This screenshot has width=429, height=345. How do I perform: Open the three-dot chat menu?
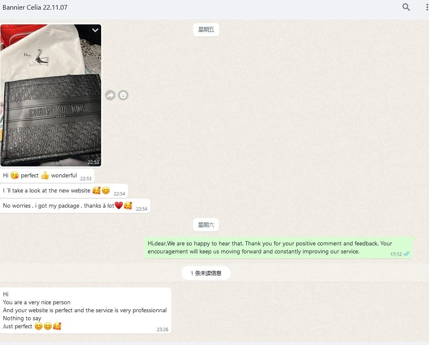(427, 7)
